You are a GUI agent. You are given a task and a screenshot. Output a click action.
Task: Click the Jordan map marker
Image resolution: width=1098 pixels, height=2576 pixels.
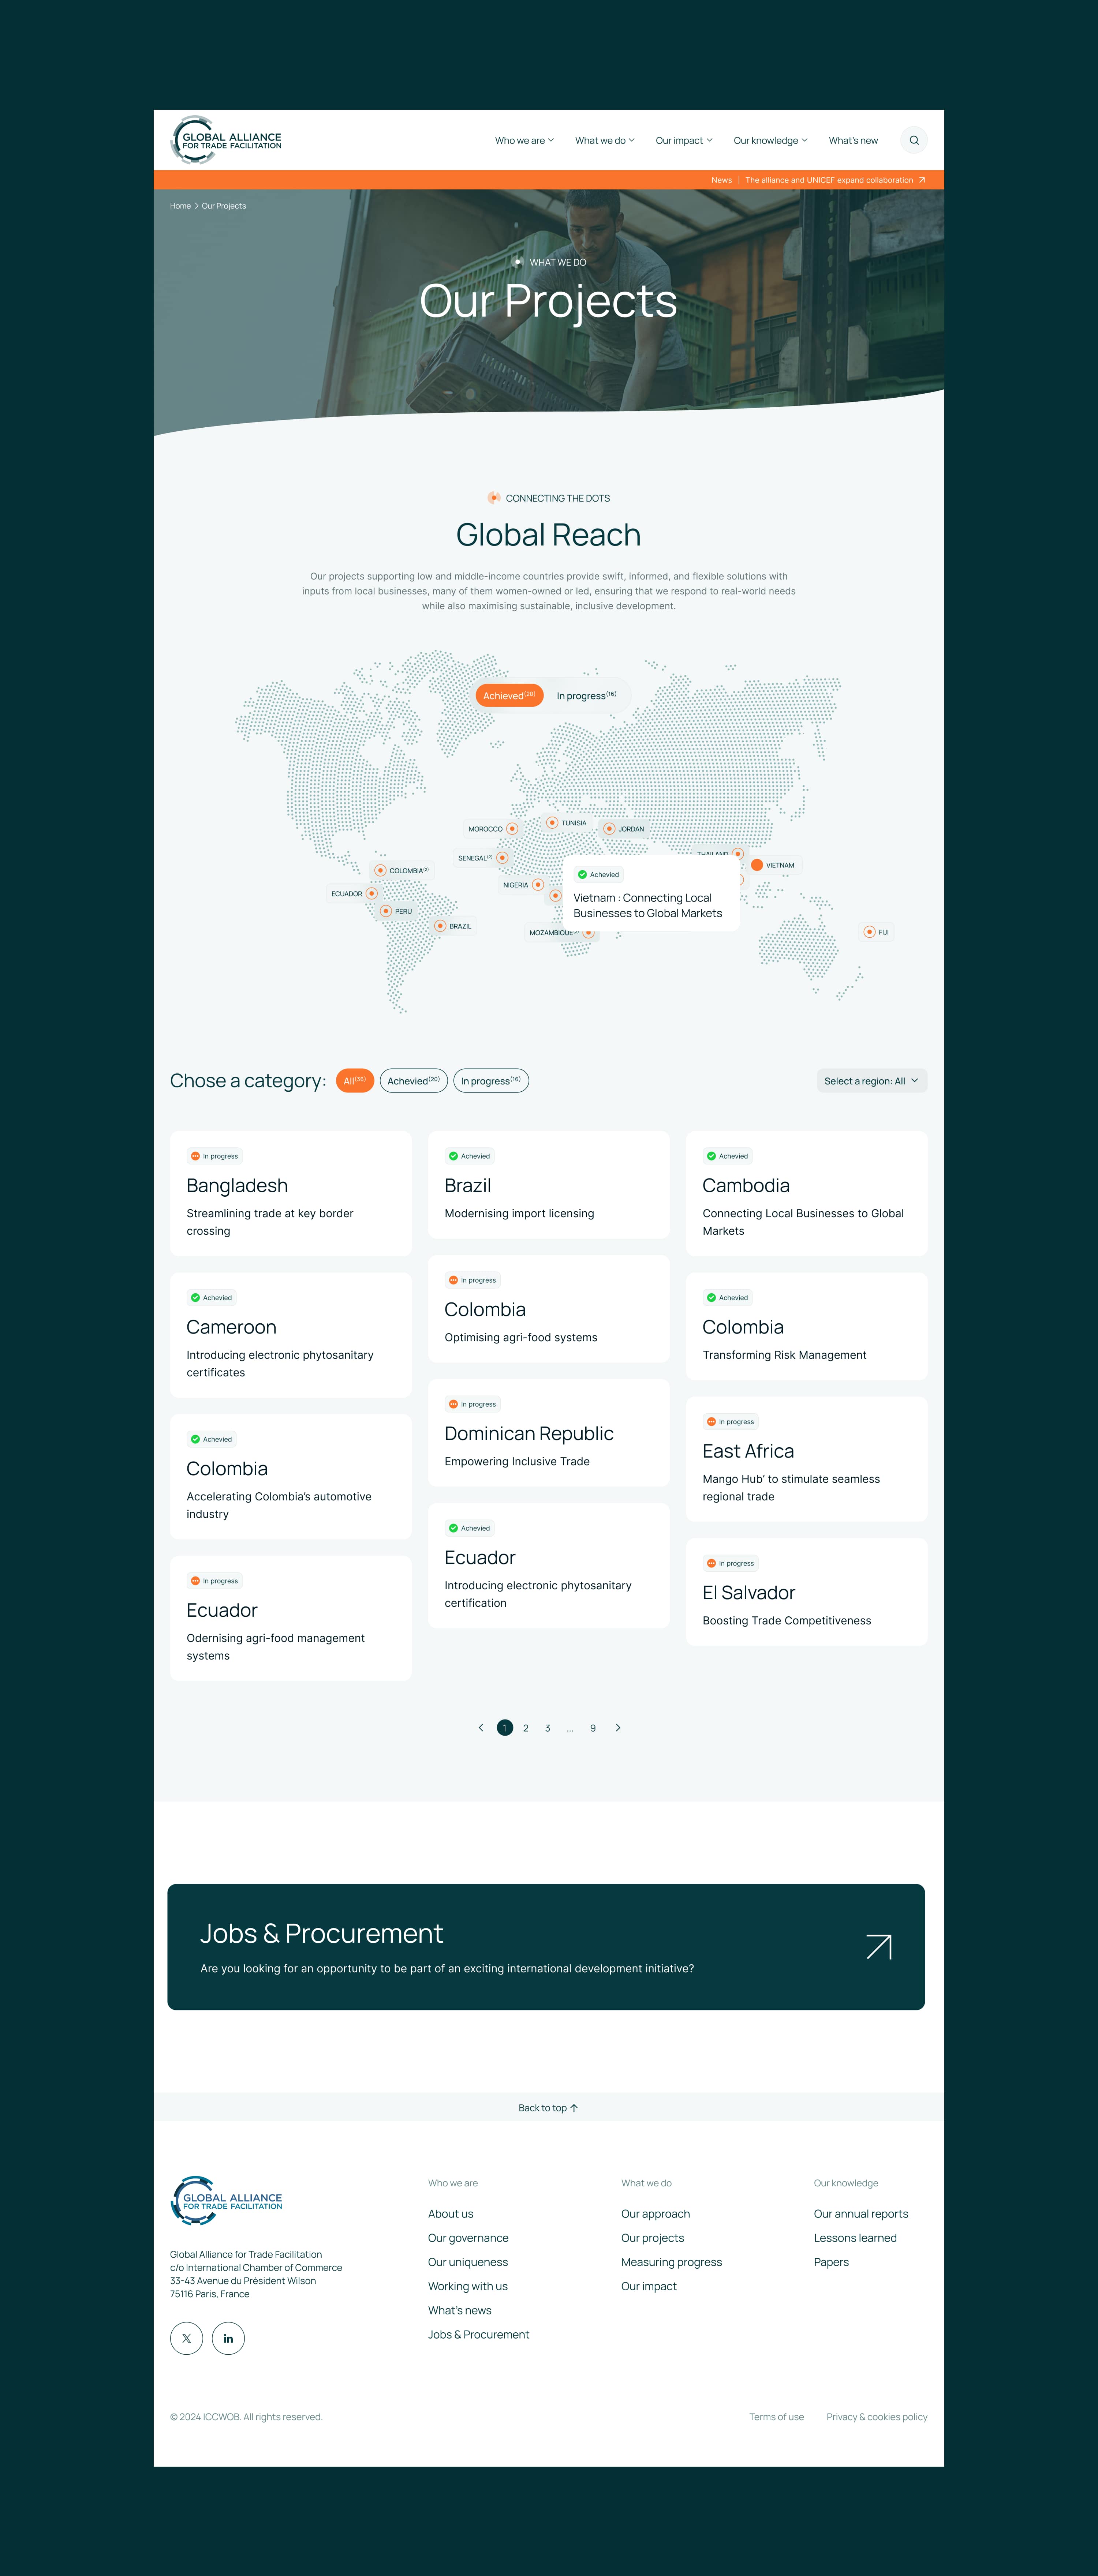point(609,829)
